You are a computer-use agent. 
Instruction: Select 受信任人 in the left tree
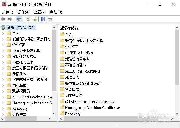click(x=19, y=74)
